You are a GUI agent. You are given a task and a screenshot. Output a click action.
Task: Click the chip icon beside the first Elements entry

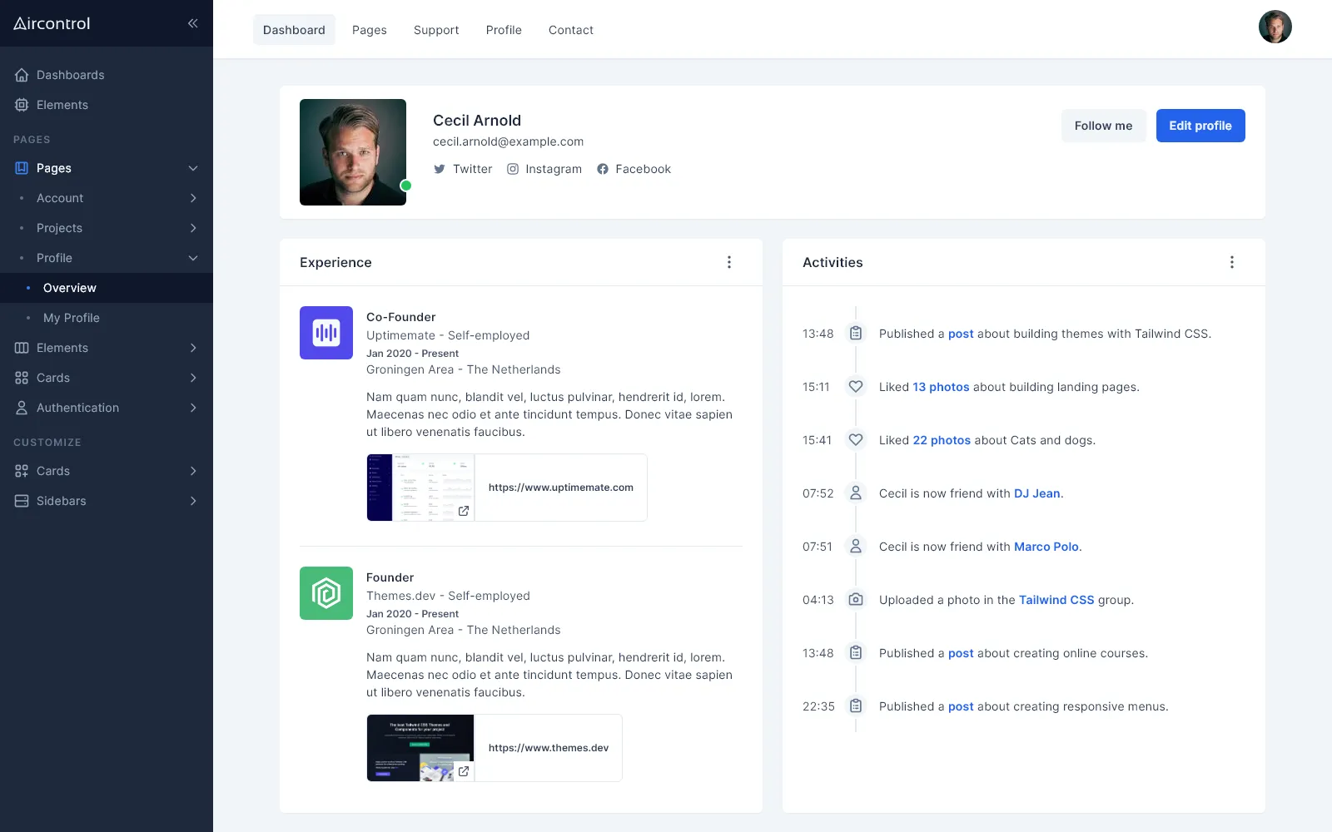tap(22, 105)
